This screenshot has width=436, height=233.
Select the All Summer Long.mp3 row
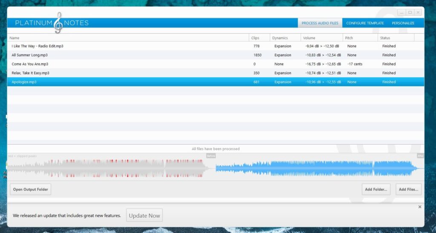coord(30,55)
